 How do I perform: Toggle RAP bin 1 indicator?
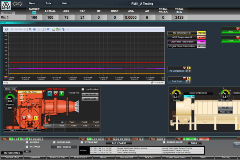click(89, 139)
